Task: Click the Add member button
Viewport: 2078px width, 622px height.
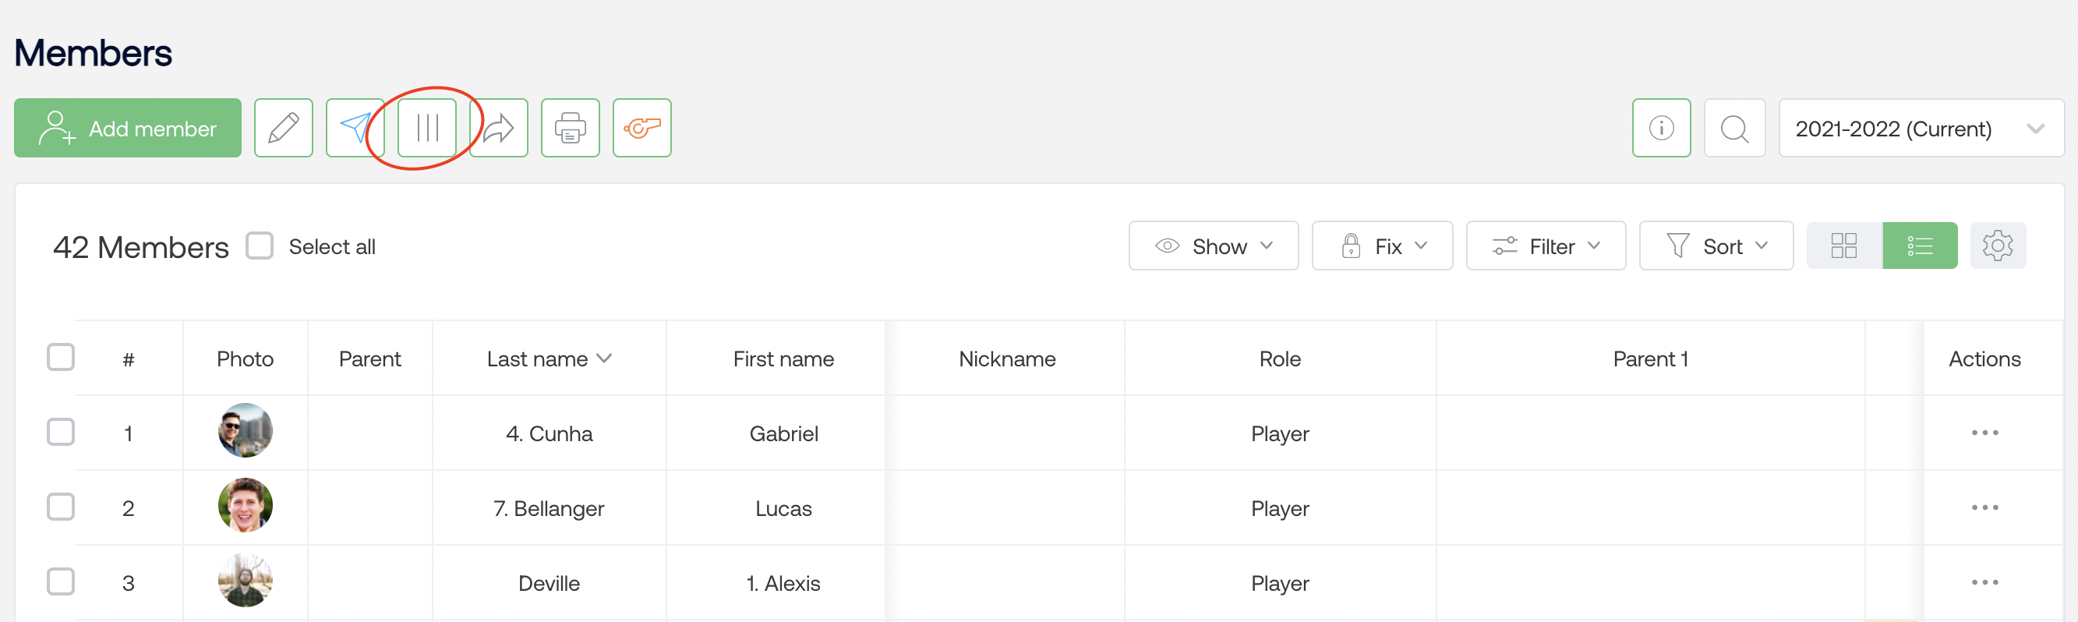Action: click(128, 128)
